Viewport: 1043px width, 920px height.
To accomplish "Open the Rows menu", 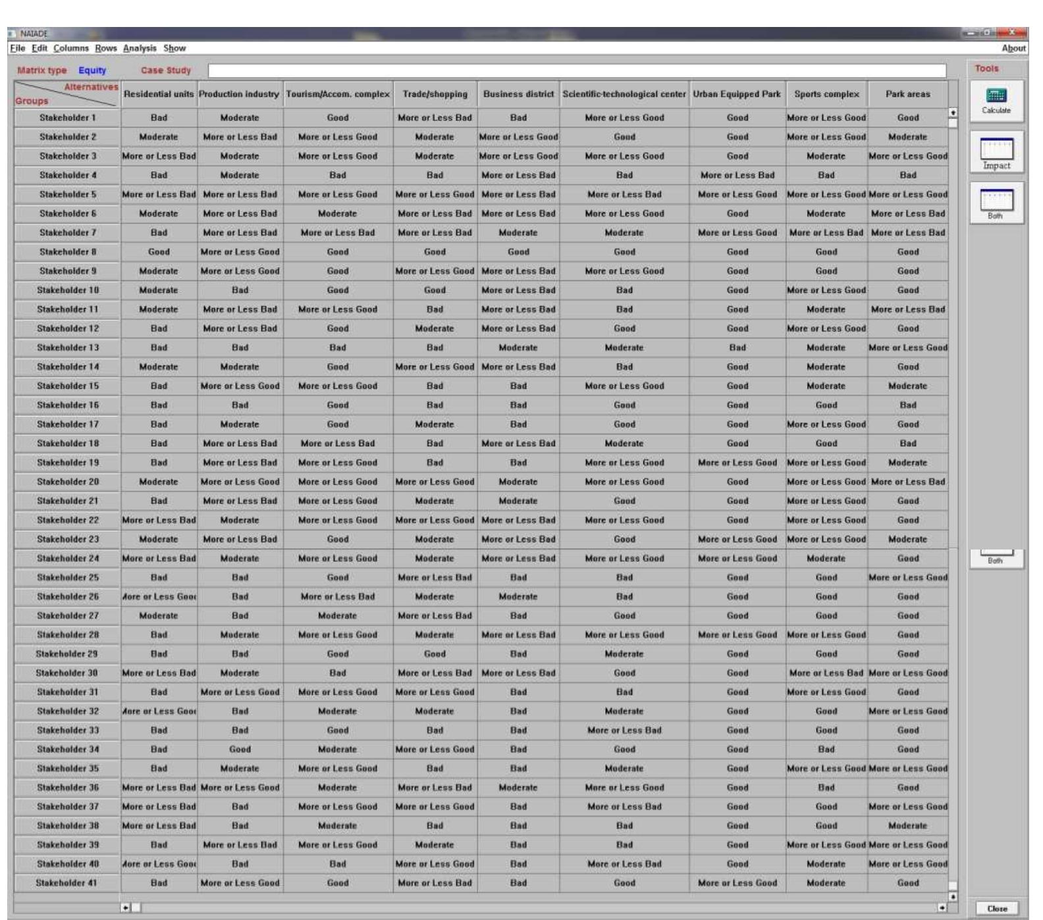I will click(x=106, y=48).
